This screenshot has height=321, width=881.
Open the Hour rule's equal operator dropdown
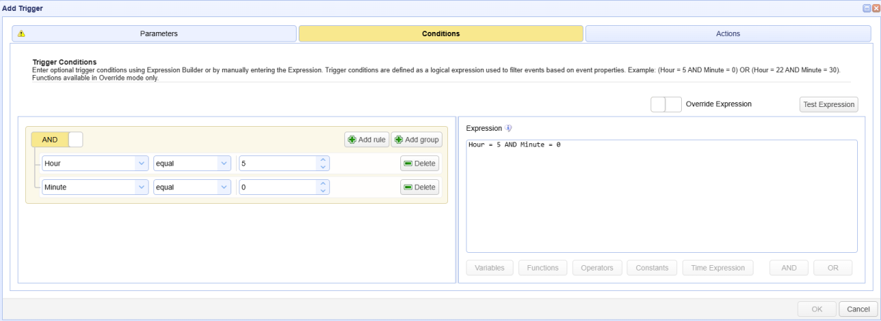click(x=192, y=164)
